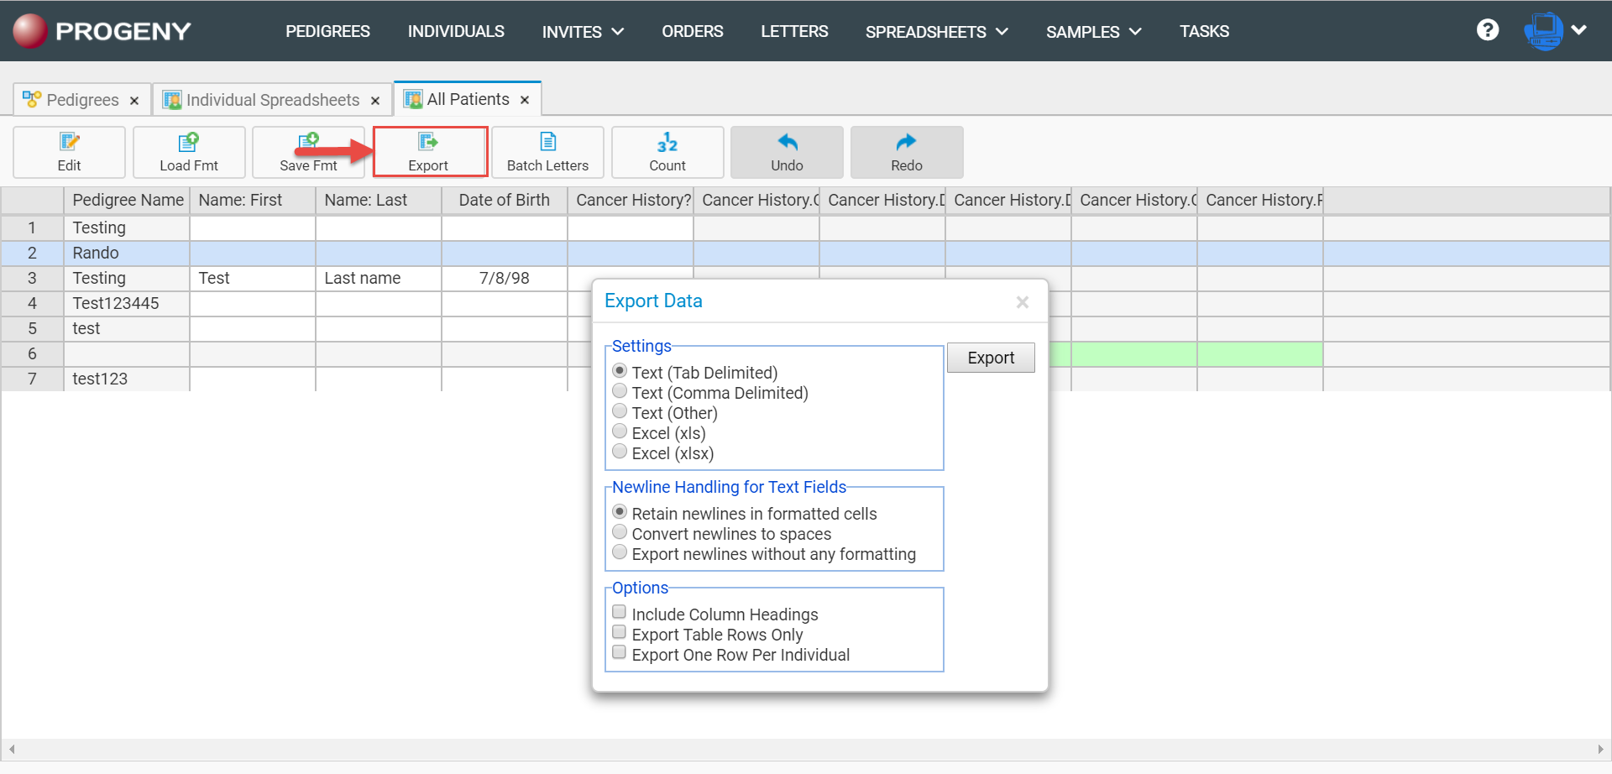Open the INVITES dropdown

pyautogui.click(x=583, y=31)
